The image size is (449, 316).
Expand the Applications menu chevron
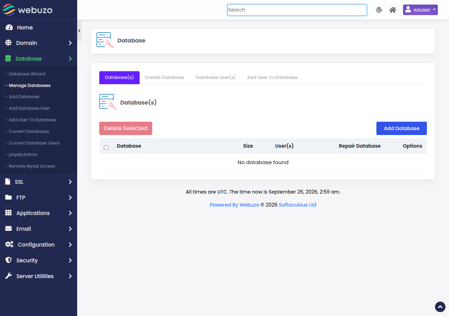(x=70, y=213)
